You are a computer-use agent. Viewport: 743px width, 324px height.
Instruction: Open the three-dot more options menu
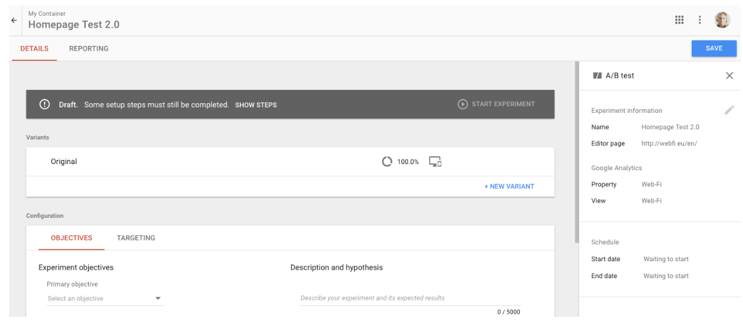click(x=700, y=20)
